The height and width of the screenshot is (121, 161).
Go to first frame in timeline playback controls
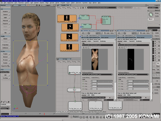87,117
